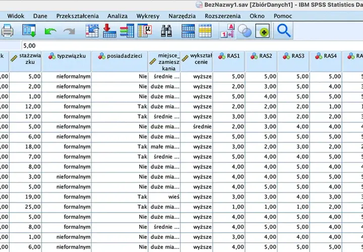The height and width of the screenshot is (252, 363).
Task: Click the scale ruler icon beside wykształcenie
Action: [x=185, y=58]
